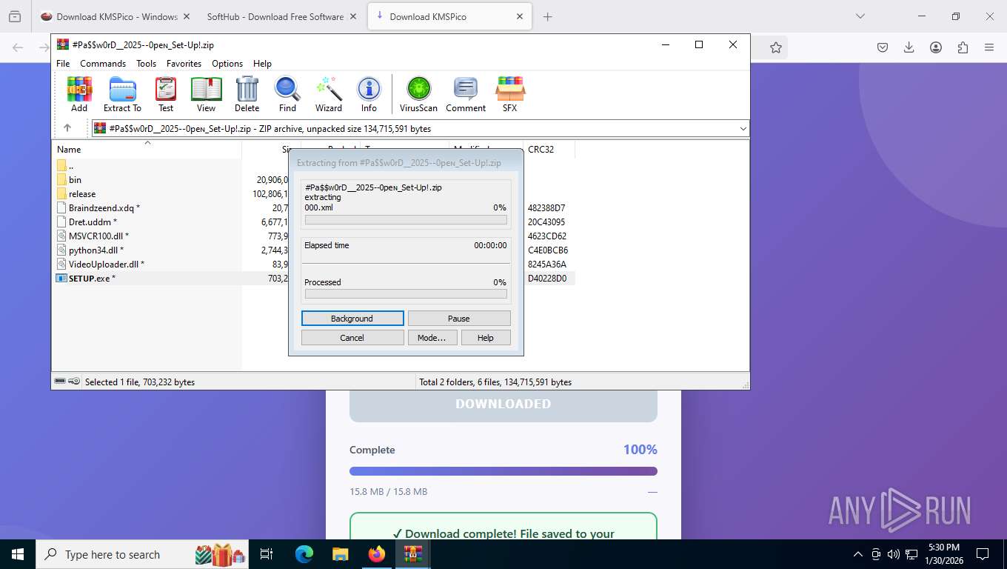
Task: Open the Commands menu
Action: tap(103, 64)
